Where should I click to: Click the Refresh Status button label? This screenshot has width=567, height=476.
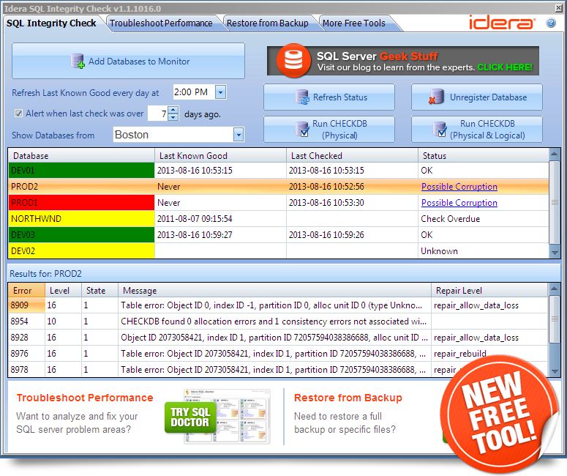click(340, 97)
